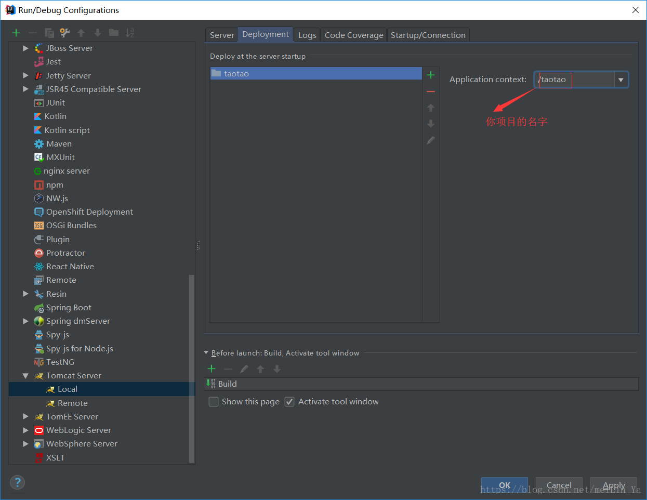
Task: Enable Show this page checkbox
Action: click(214, 402)
